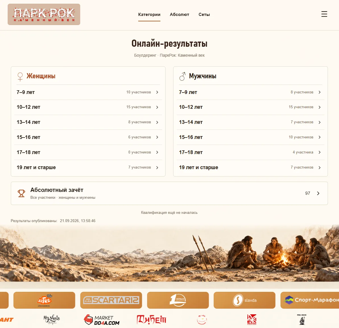Switch to the Сеты tab
The image size is (339, 328).
(x=204, y=15)
